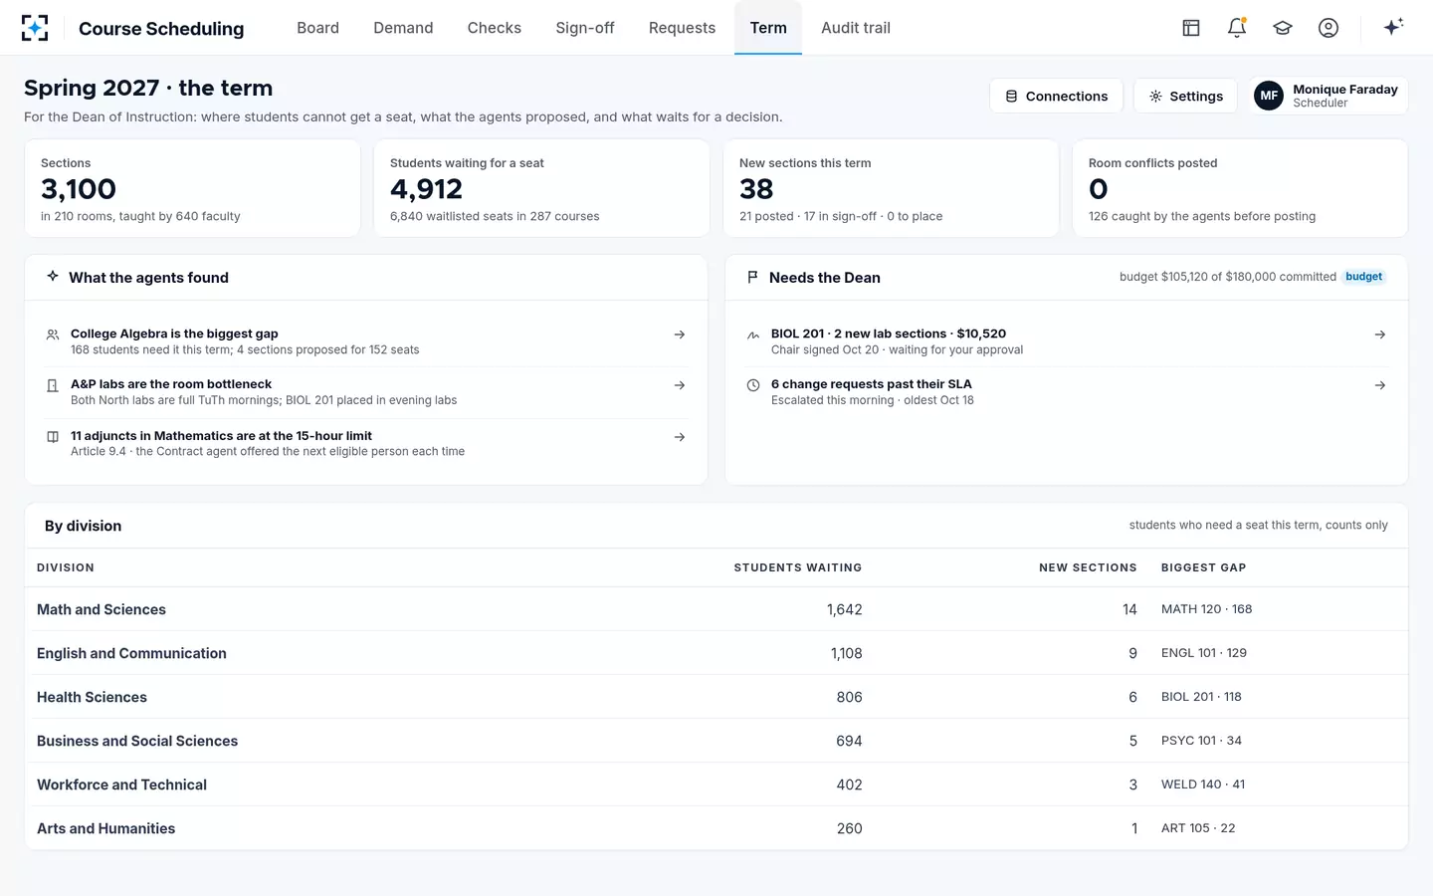The width and height of the screenshot is (1433, 896).
Task: Open the 11 adjuncts finding arrow
Action: pos(680,437)
